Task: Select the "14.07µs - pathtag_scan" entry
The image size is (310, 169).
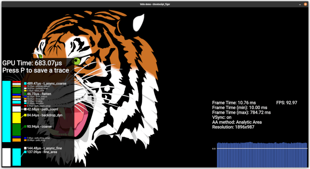Action: click(x=37, y=88)
